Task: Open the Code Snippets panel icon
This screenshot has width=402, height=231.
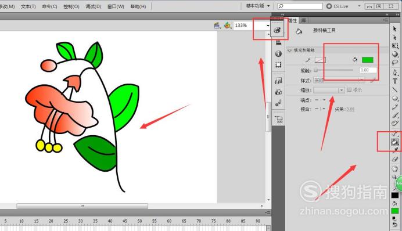Action: [x=278, y=81]
